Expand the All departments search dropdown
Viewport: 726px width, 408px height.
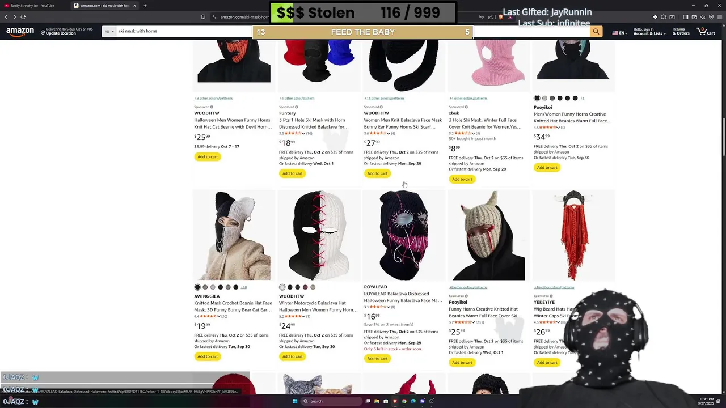pyautogui.click(x=109, y=32)
